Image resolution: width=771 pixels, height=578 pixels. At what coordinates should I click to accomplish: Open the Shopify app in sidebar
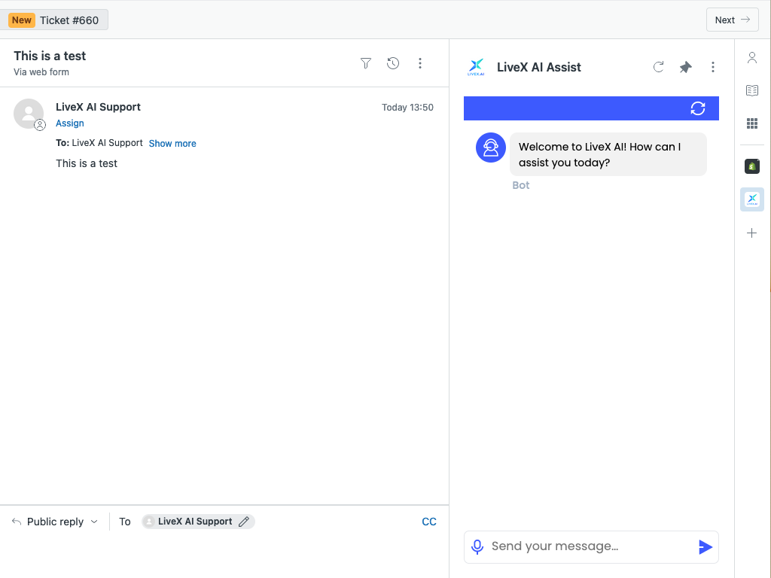[x=751, y=166]
